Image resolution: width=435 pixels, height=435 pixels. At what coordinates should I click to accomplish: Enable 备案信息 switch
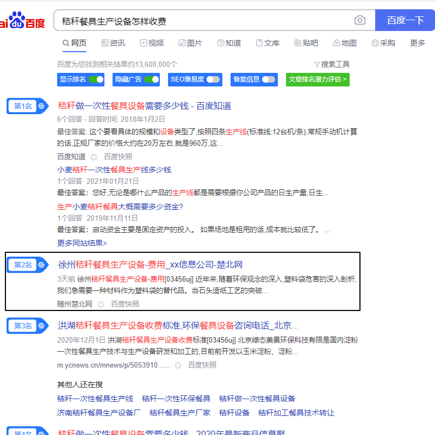269,79
